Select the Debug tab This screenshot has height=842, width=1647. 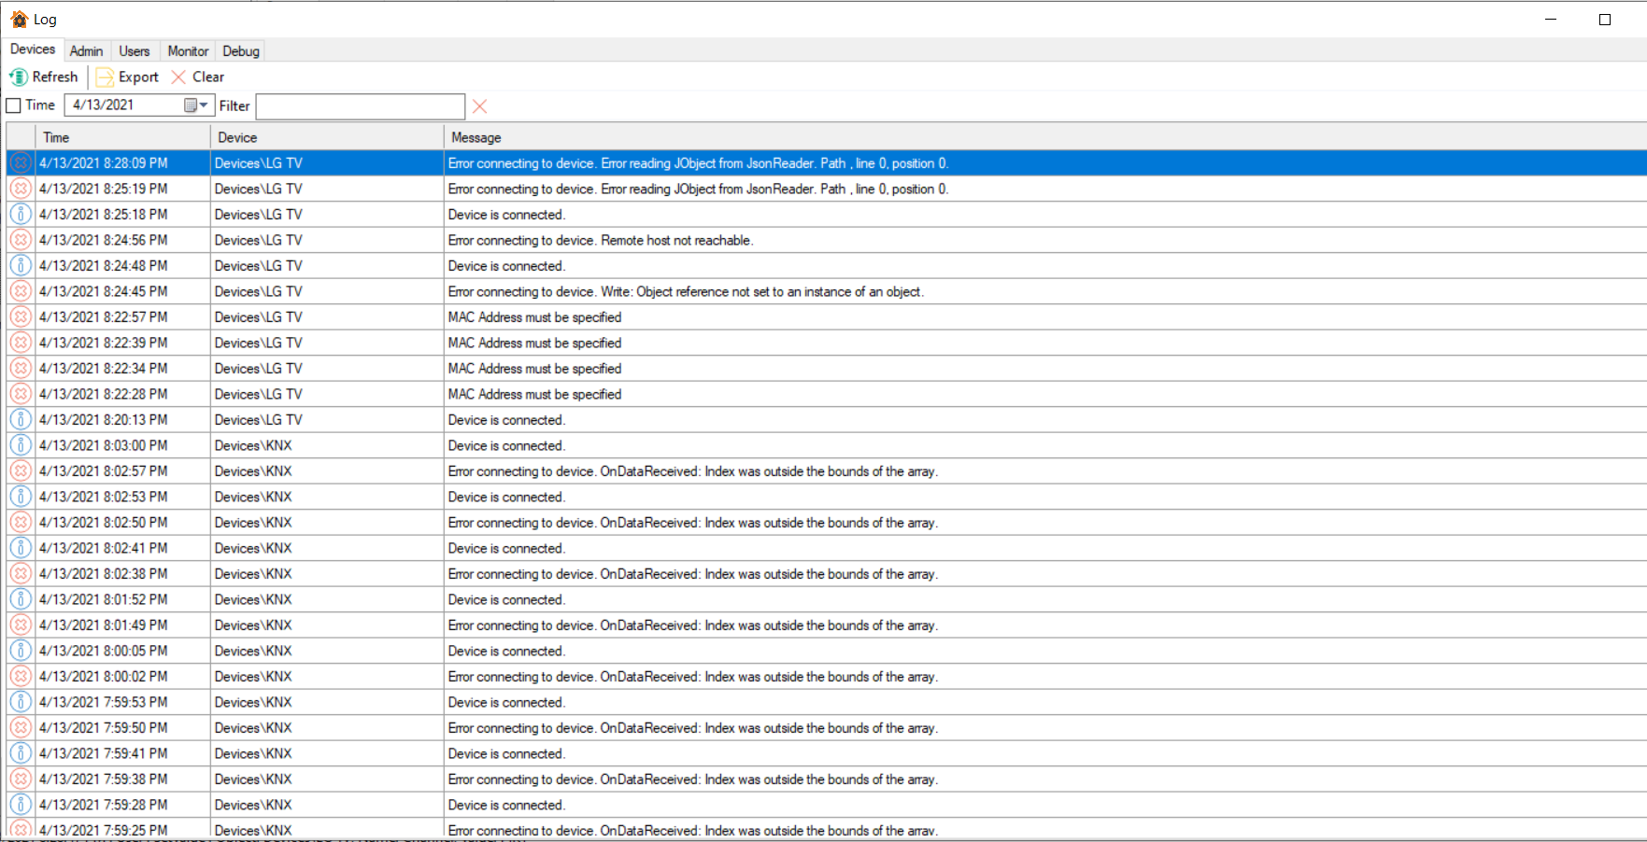coord(241,51)
